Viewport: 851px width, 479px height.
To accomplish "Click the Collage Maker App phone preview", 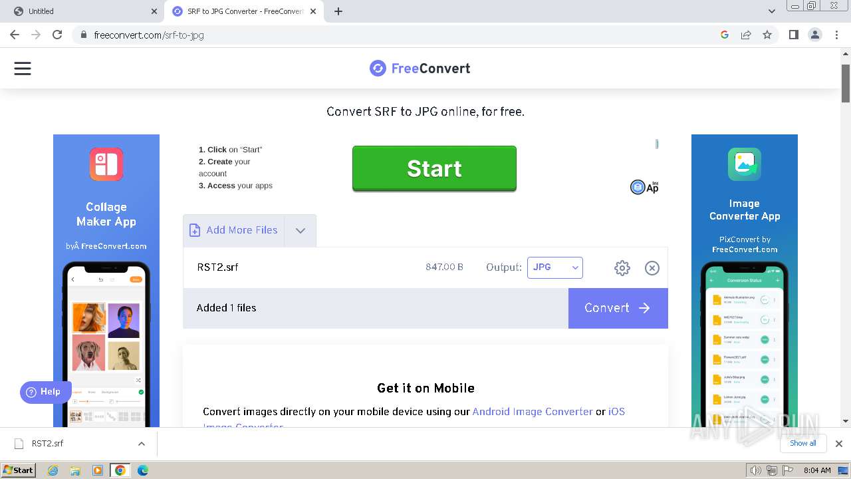I will (x=106, y=344).
